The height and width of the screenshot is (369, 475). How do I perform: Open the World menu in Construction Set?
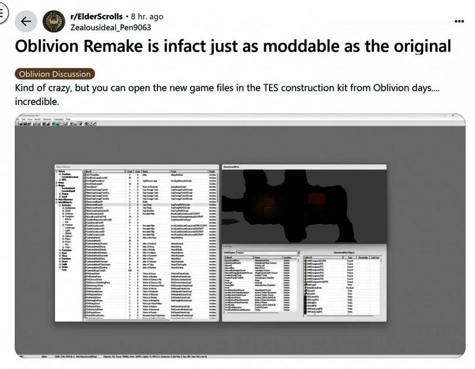click(x=37, y=119)
